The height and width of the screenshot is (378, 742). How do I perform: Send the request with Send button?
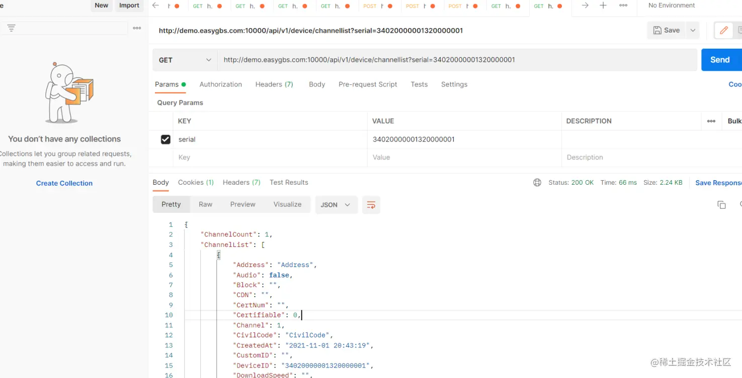pyautogui.click(x=721, y=60)
